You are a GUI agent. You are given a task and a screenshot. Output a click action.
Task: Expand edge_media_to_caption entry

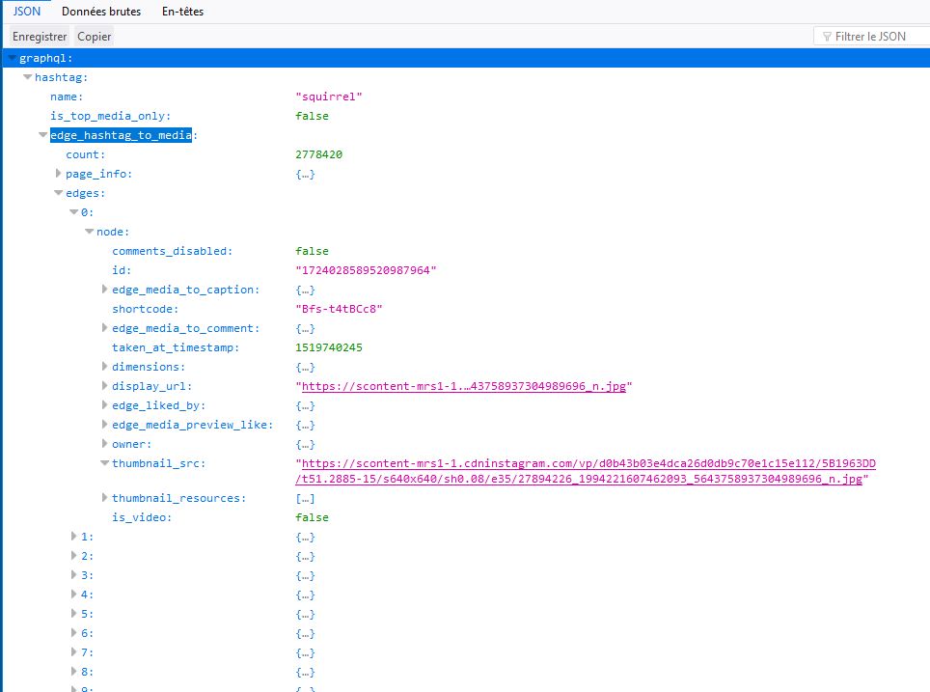105,290
